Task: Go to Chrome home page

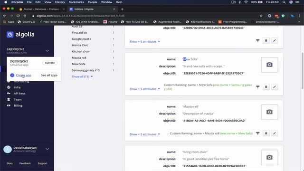Action: click(x=25, y=16)
